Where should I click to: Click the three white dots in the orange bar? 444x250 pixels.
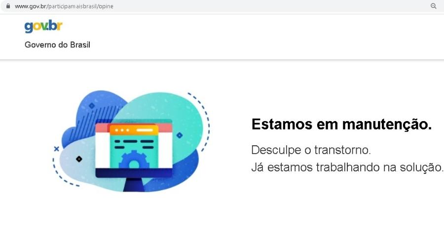click(122, 130)
